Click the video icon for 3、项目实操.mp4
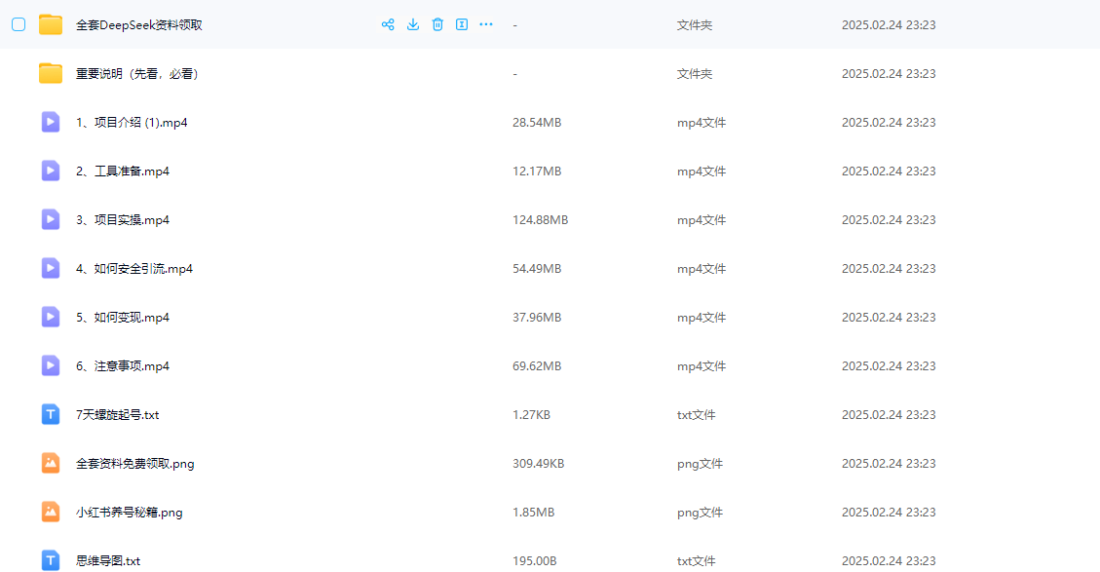 click(x=51, y=219)
